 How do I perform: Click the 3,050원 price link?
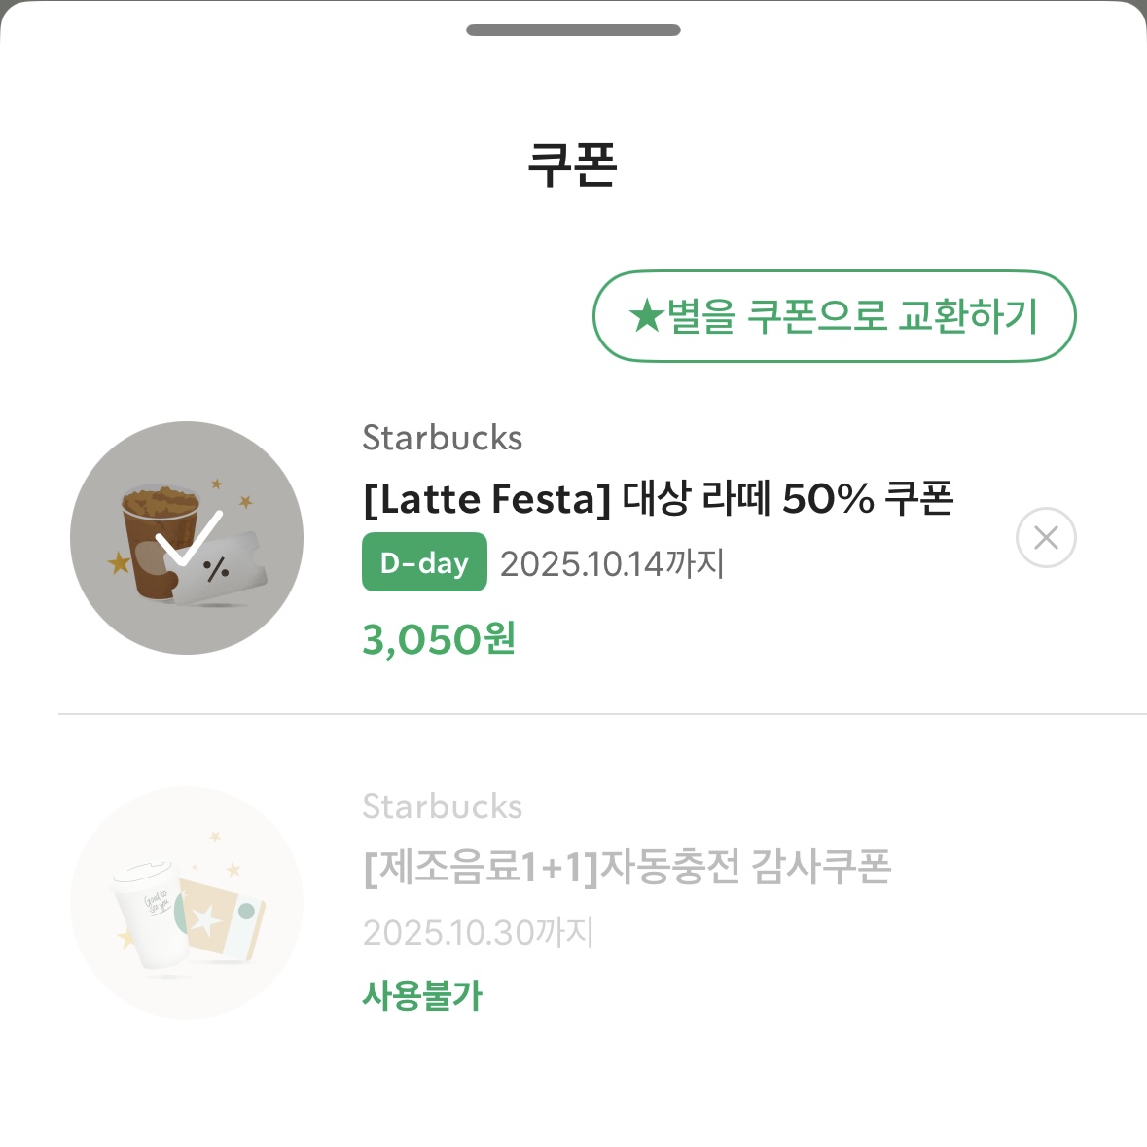439,639
